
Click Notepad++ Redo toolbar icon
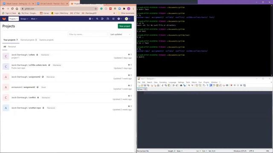tap(177, 85)
